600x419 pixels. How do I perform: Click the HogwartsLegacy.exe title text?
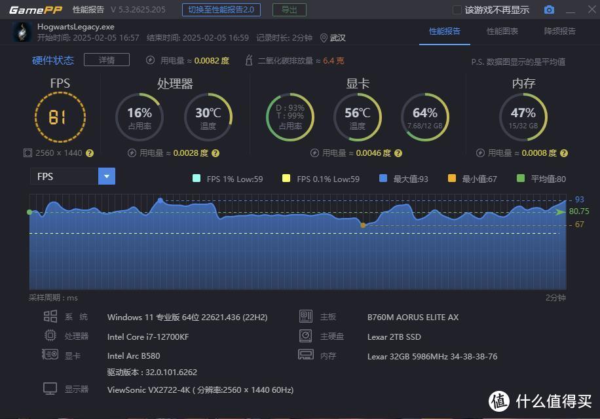[x=76, y=27]
